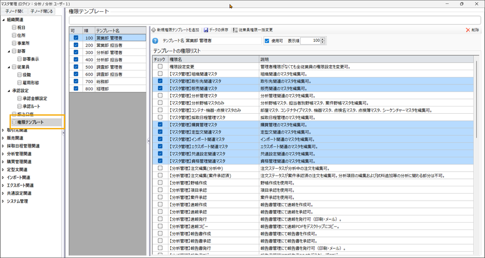Click the 子ノード閉じる button

(42, 11)
